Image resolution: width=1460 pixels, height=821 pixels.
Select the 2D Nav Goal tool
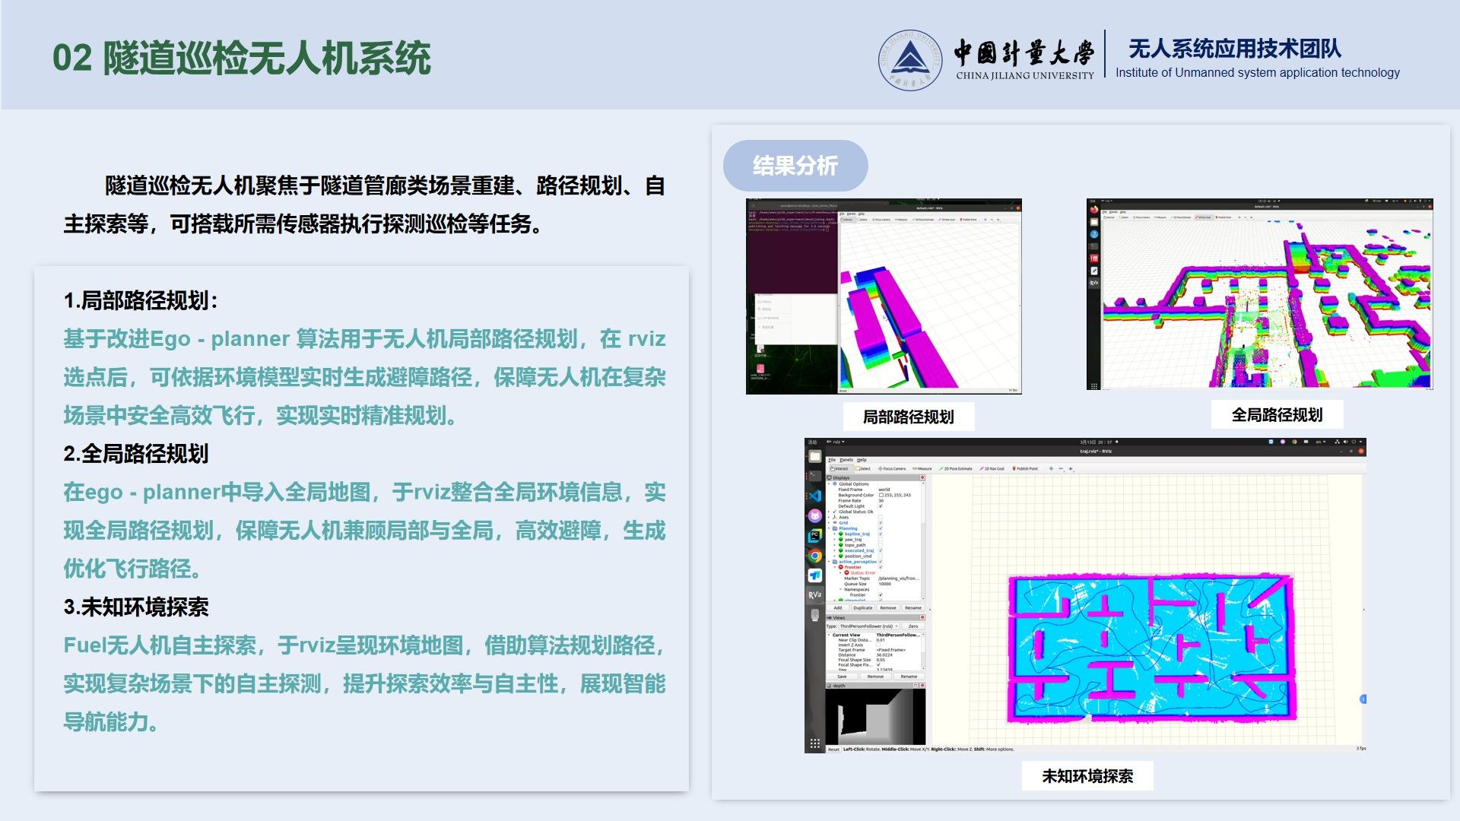tap(992, 469)
